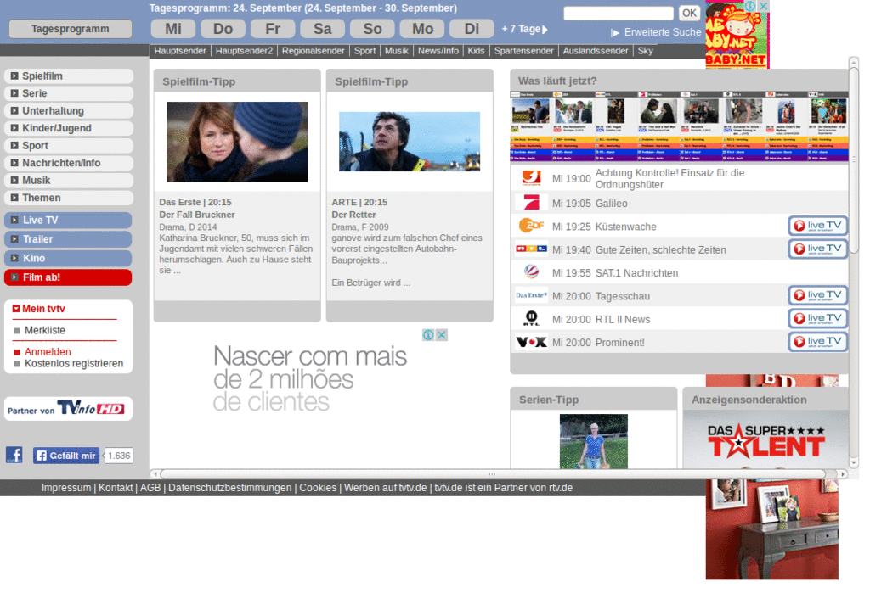
Task: Switch to News/Info channel group
Action: coord(438,50)
